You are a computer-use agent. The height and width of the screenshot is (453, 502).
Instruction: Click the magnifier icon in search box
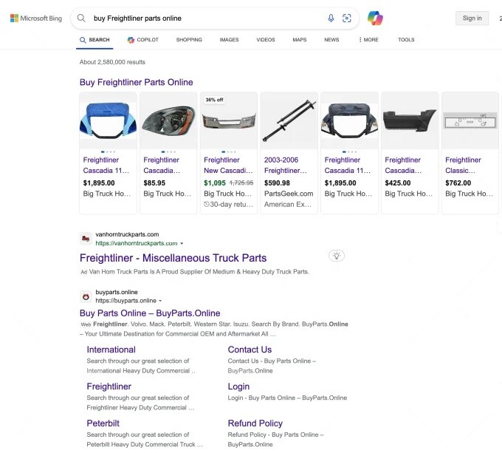pyautogui.click(x=81, y=18)
